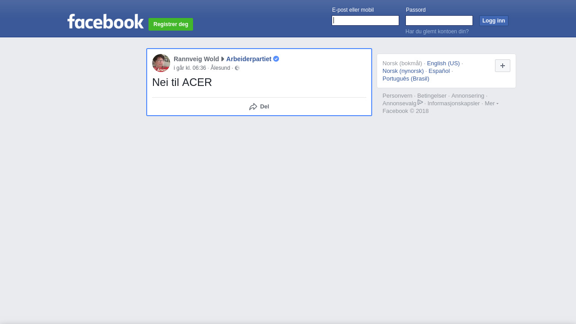
Task: Switch language to English (US)
Action: point(443,63)
